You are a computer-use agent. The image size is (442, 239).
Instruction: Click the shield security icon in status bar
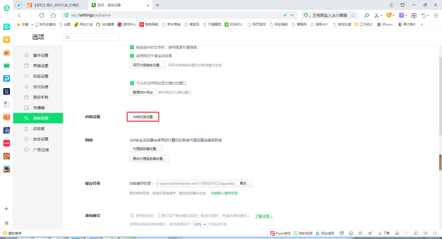tap(342, 233)
